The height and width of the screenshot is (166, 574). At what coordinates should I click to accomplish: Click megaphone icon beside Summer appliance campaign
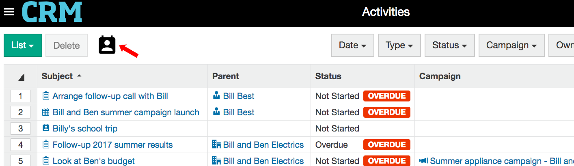tap(423, 161)
